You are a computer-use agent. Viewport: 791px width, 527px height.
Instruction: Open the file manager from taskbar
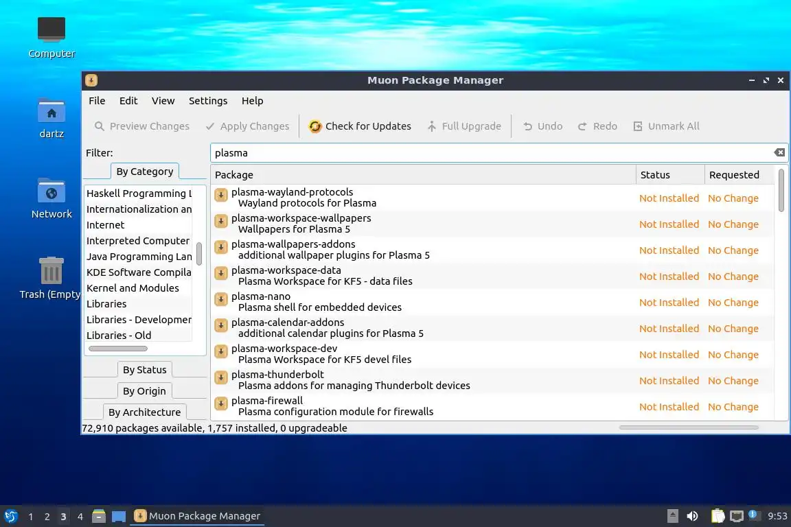[x=99, y=516]
